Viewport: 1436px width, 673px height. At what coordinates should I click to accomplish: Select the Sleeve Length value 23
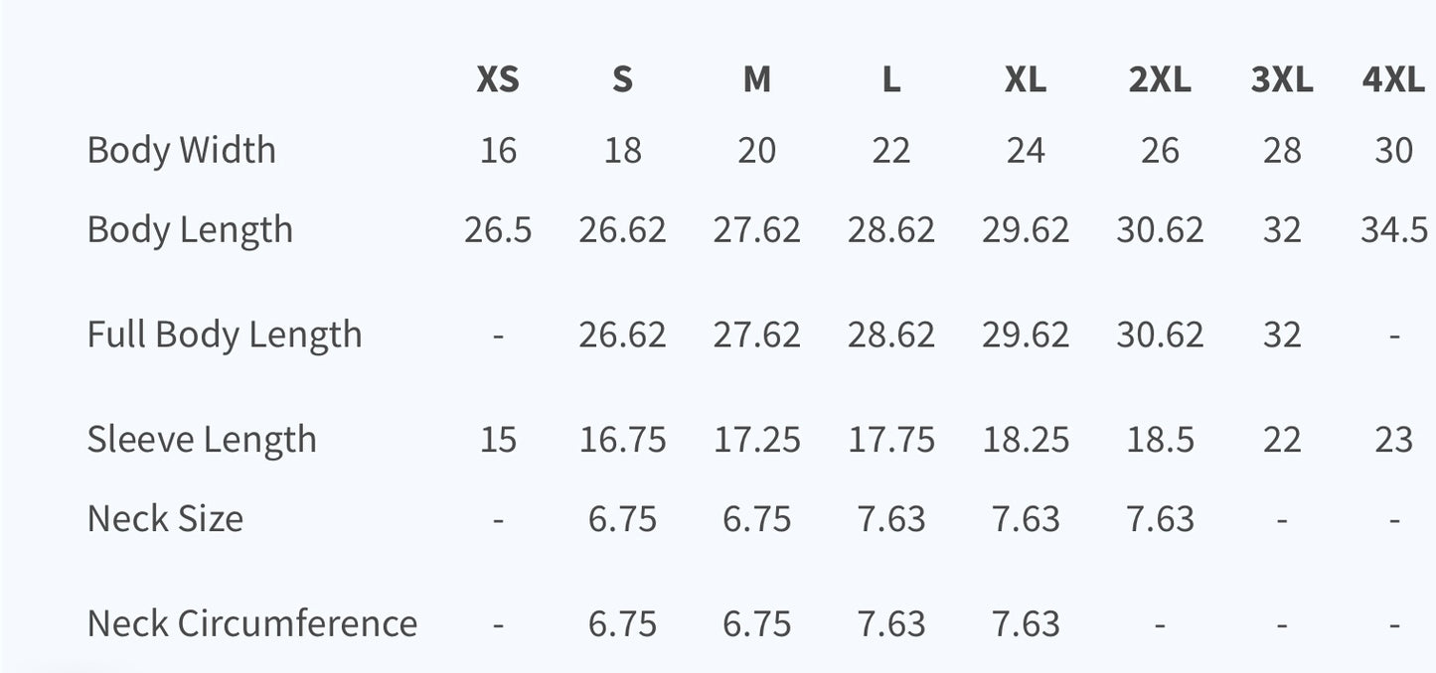tap(1393, 439)
